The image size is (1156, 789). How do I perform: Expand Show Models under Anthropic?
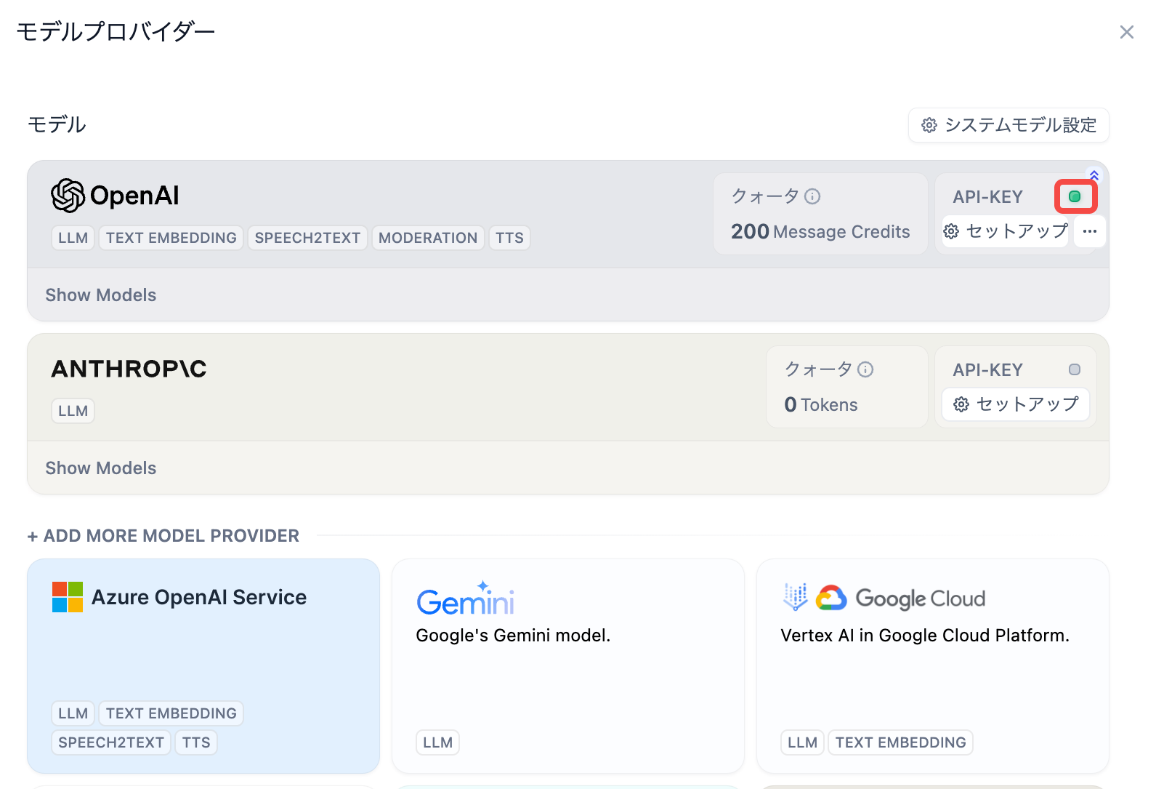click(x=101, y=468)
